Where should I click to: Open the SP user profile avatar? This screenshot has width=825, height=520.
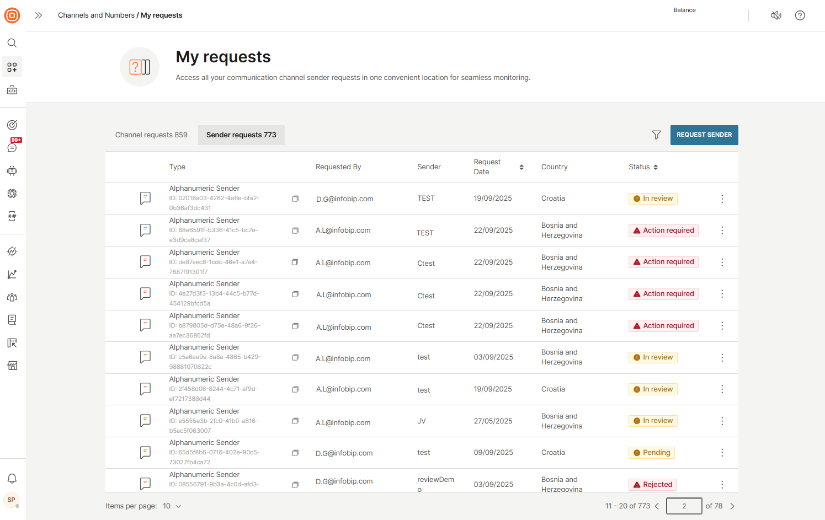(x=12, y=500)
